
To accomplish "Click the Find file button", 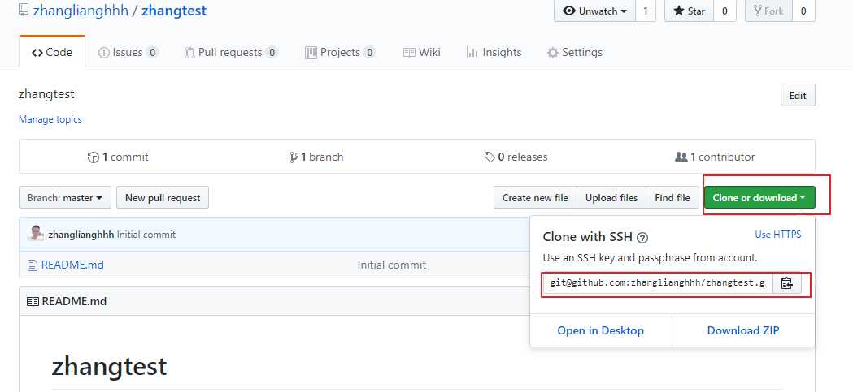I will (x=672, y=198).
